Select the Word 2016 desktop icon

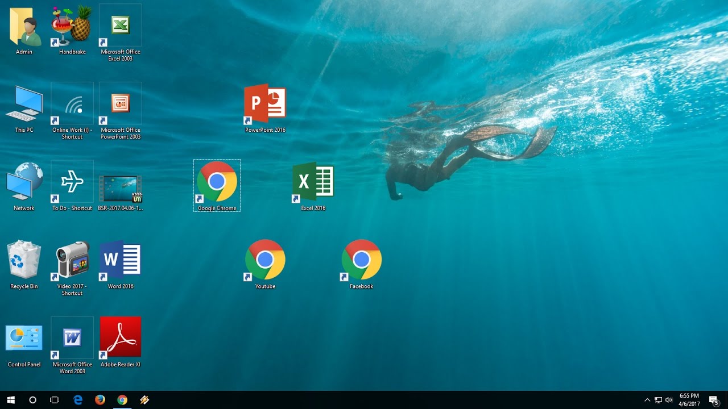coord(121,264)
